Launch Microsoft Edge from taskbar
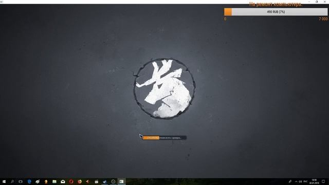This screenshot has width=329, height=185. pos(29,181)
